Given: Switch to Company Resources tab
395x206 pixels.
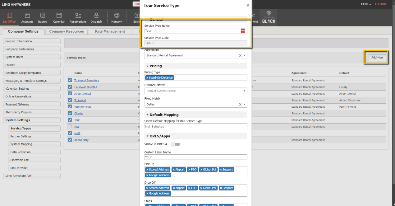Looking at the screenshot, I should 67,31.
